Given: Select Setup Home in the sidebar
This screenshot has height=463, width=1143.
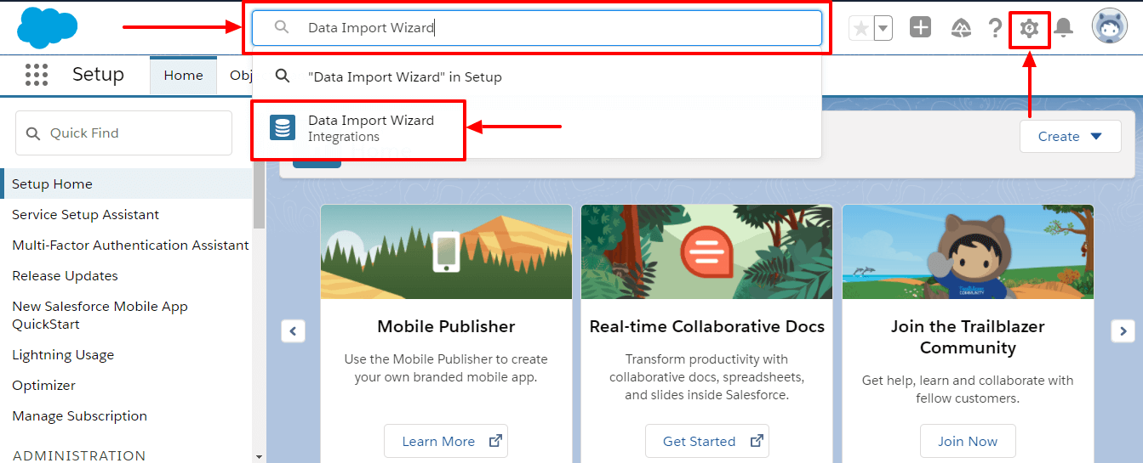Looking at the screenshot, I should point(128,184).
